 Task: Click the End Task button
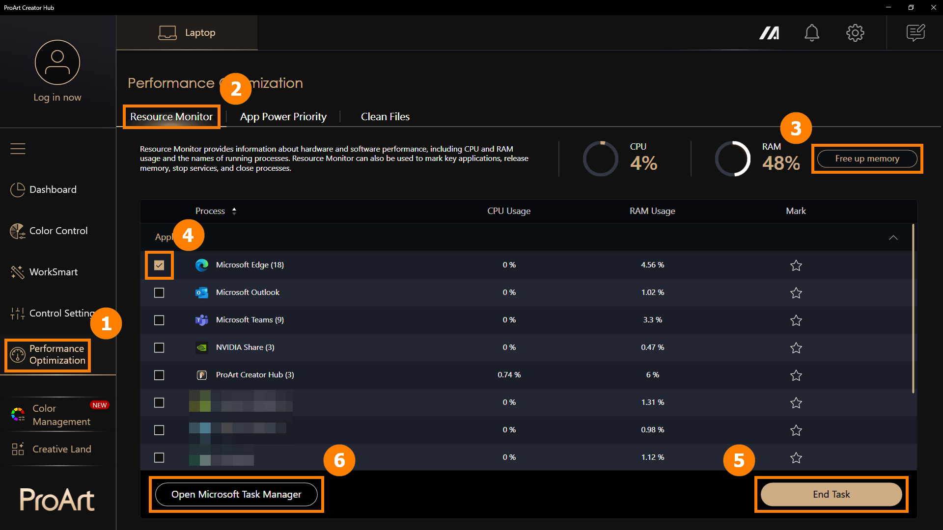(x=832, y=494)
